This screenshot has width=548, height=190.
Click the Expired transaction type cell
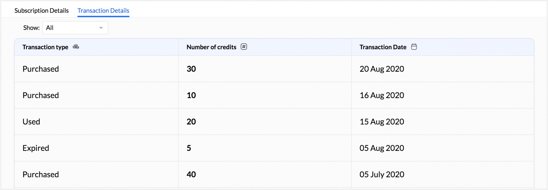click(36, 148)
